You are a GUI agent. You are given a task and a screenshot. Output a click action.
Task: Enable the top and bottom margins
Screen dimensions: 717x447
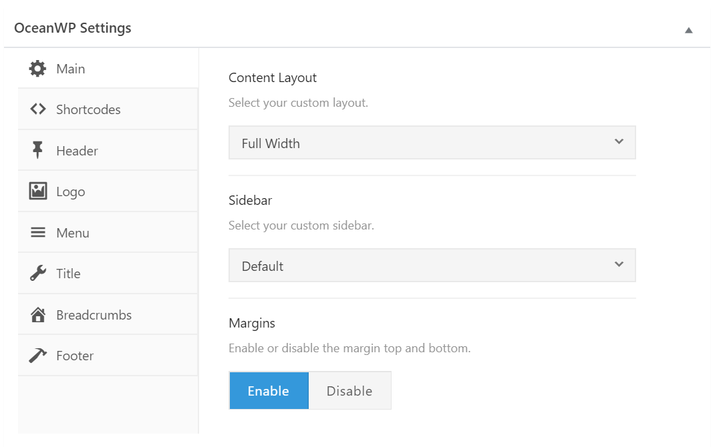[x=269, y=391]
